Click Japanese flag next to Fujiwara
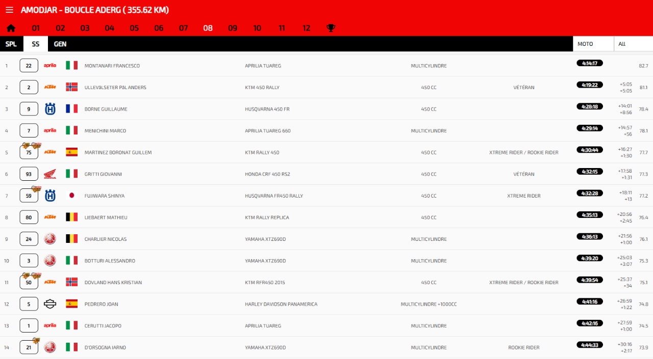Screen dimensions: 653x359 71,196
